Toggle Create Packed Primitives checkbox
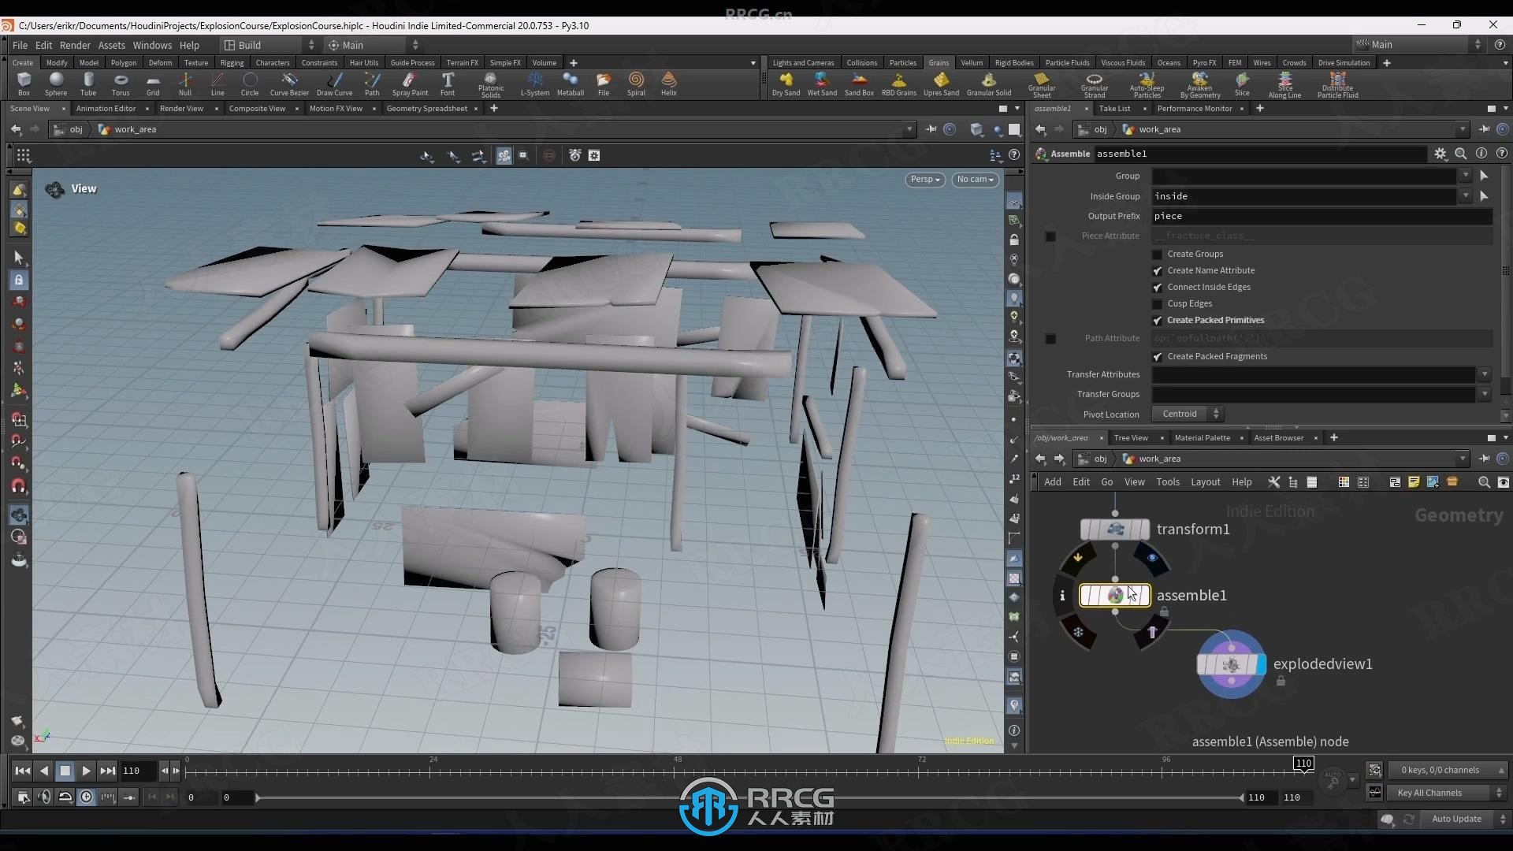Screen dimensions: 1513x851 [1157, 319]
